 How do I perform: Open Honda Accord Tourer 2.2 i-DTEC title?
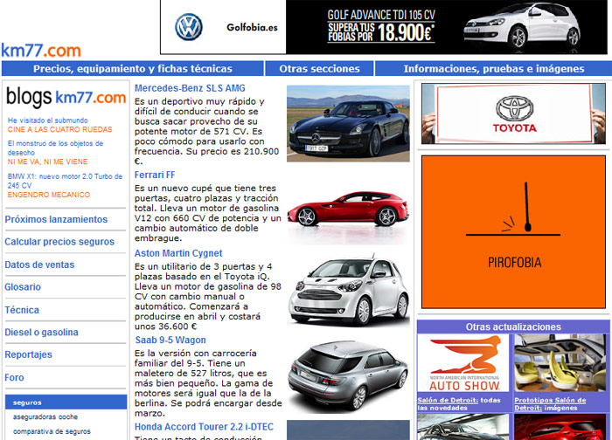[x=204, y=427]
